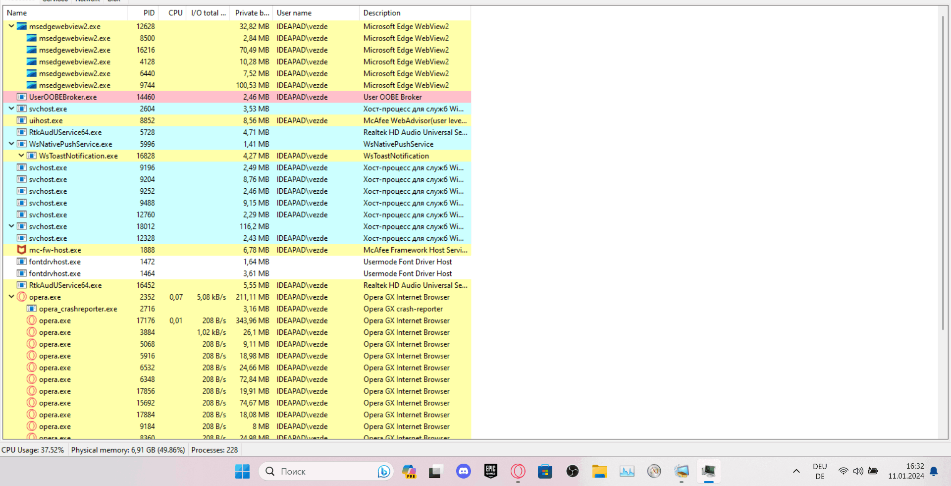Open Opera GX from the taskbar
The width and height of the screenshot is (951, 486).
518,471
